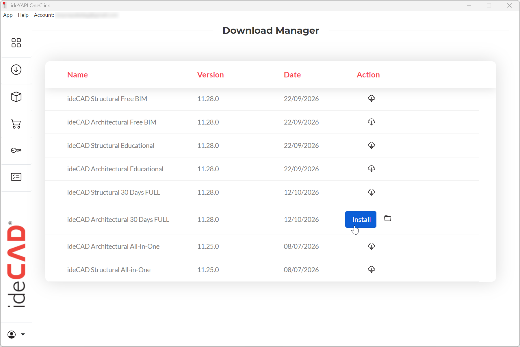Click the Version column header
The image size is (520, 347).
(x=211, y=75)
